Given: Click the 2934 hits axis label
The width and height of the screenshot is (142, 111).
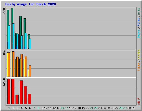Looking at the screenshot, I should [x=4, y=11].
